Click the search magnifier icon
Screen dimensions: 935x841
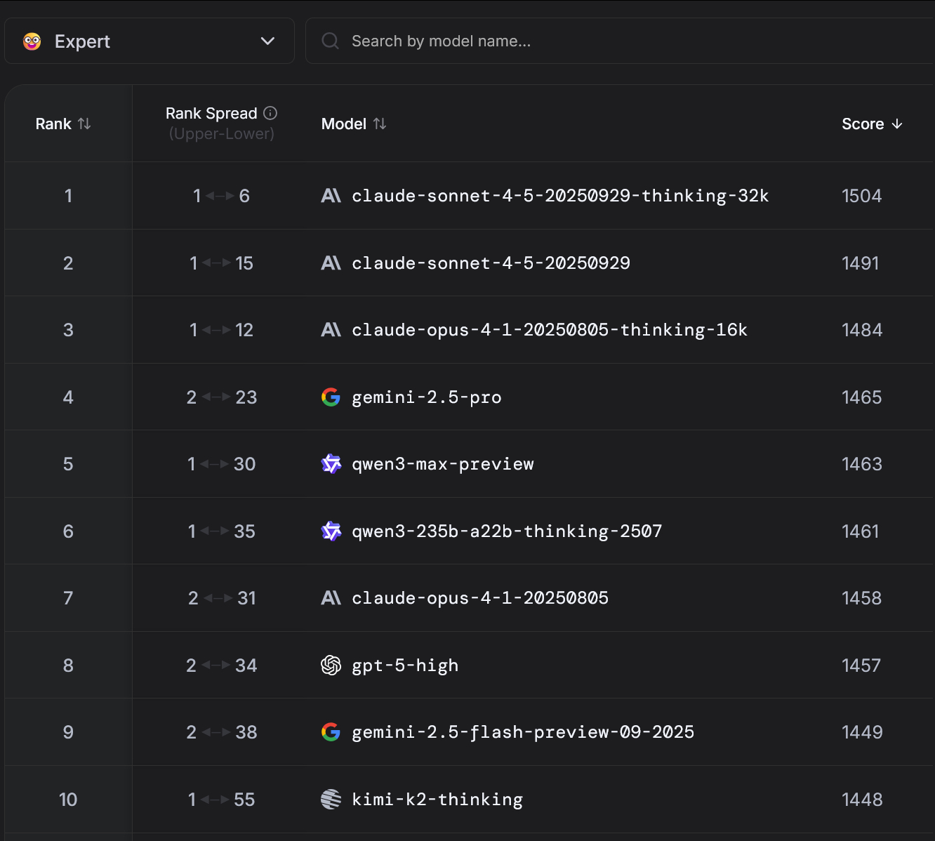click(330, 41)
